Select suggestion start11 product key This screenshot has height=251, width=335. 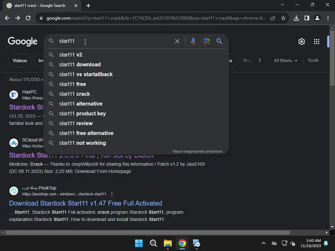(x=136, y=113)
